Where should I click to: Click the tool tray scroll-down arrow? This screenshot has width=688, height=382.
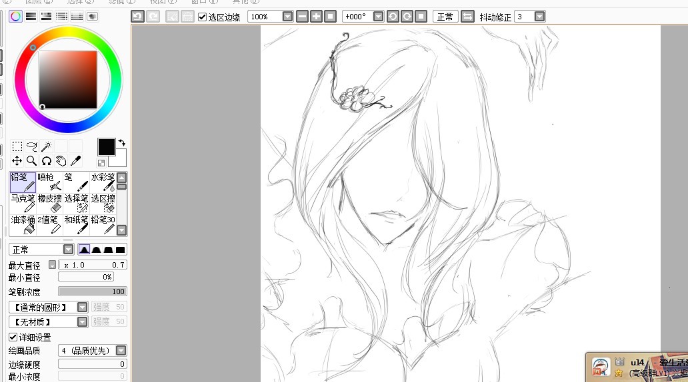122,230
